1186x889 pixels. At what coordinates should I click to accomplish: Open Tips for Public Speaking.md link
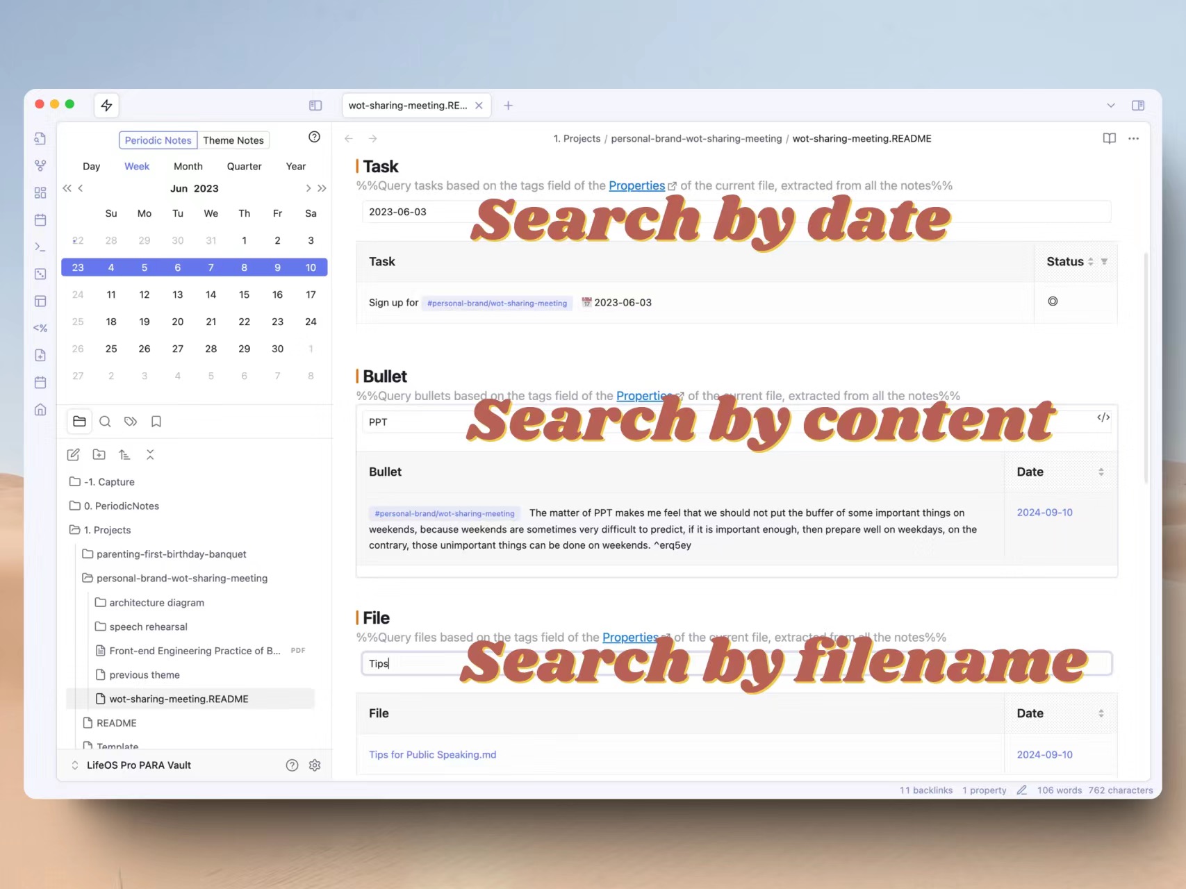click(433, 755)
